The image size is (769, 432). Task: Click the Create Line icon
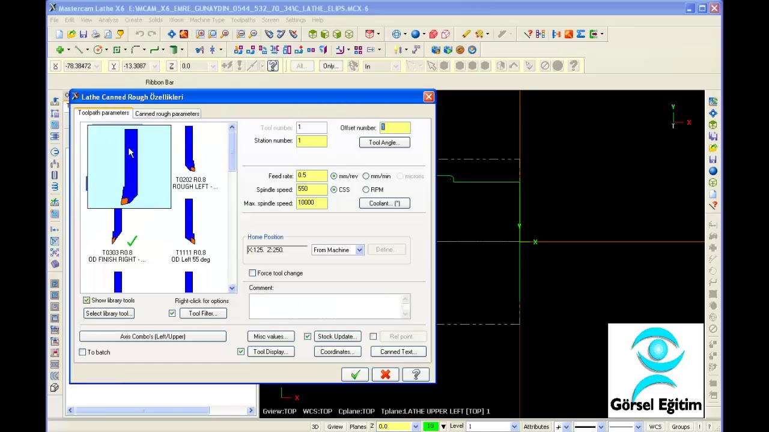point(79,50)
